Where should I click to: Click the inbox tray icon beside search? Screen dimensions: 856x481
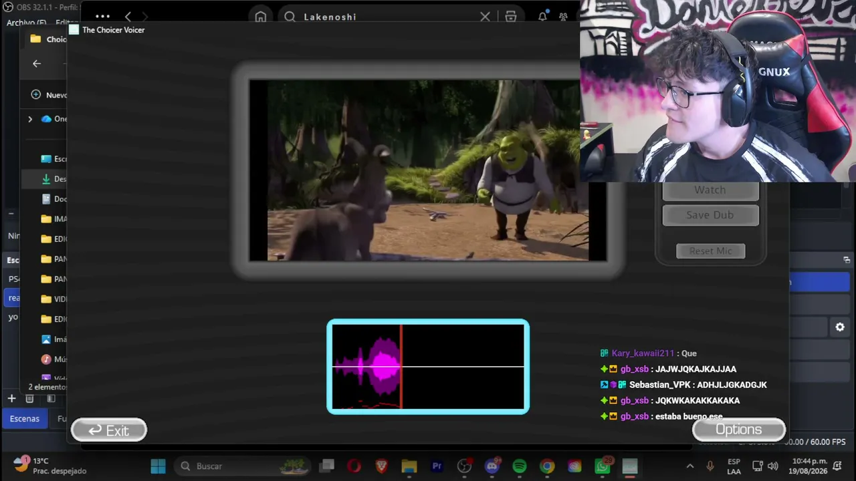[511, 17]
